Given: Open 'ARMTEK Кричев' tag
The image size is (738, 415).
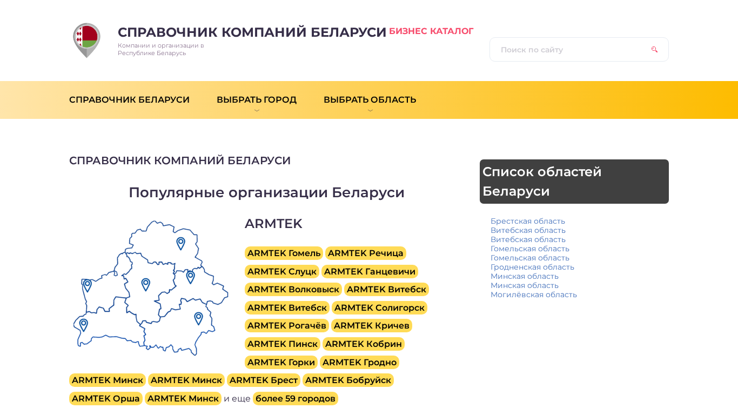Looking at the screenshot, I should (x=372, y=326).
